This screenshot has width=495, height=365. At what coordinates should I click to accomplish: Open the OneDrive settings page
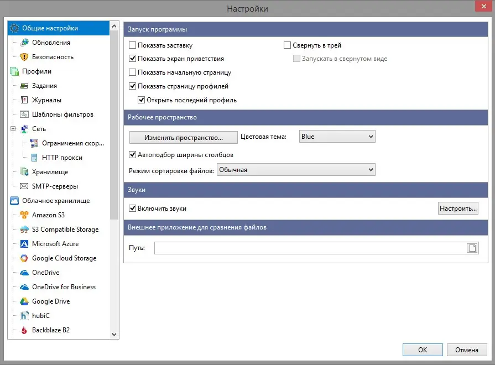(x=46, y=272)
